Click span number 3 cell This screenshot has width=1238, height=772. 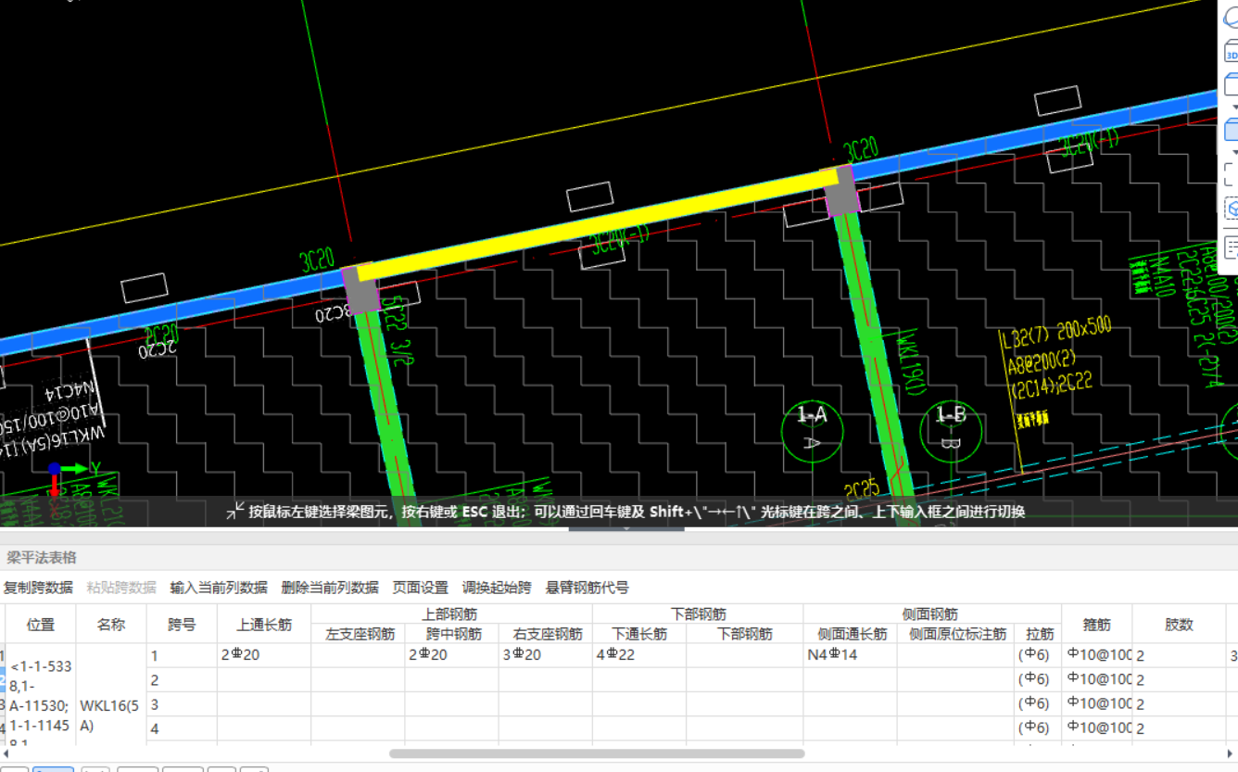182,703
